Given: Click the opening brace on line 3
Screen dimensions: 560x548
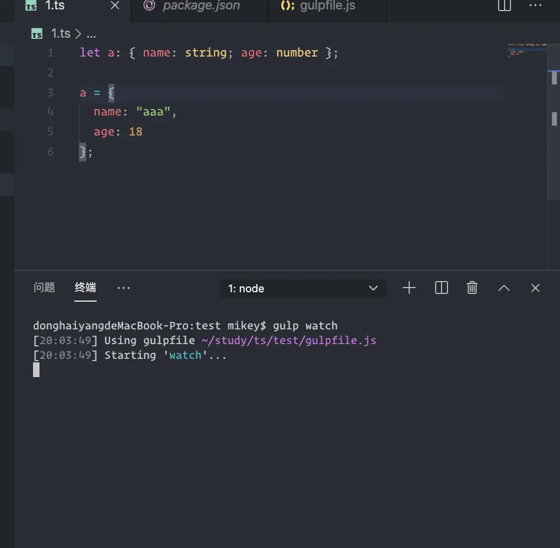Looking at the screenshot, I should 111,93.
